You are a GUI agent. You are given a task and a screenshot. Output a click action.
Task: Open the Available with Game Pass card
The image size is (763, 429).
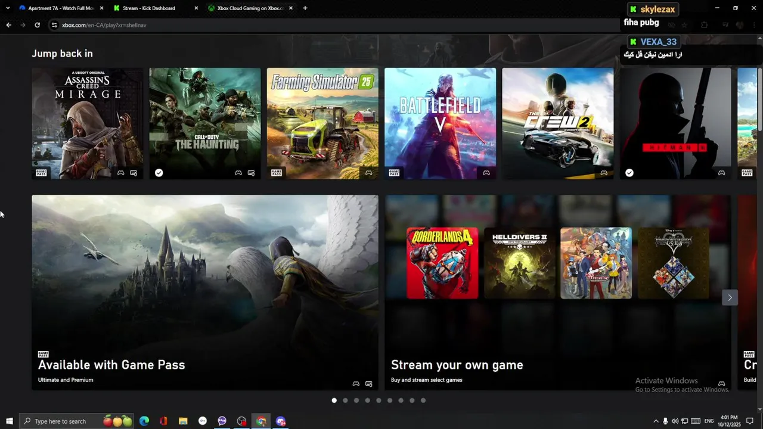click(205, 293)
